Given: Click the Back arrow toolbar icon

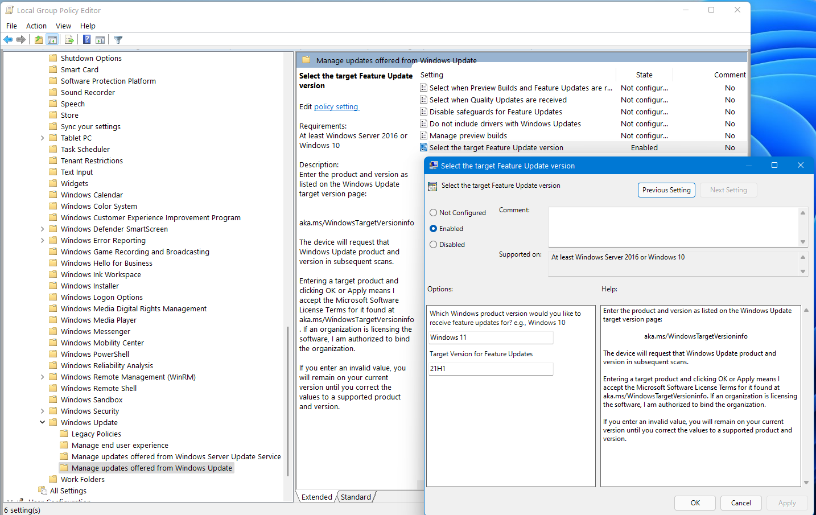Looking at the screenshot, I should (x=8, y=39).
